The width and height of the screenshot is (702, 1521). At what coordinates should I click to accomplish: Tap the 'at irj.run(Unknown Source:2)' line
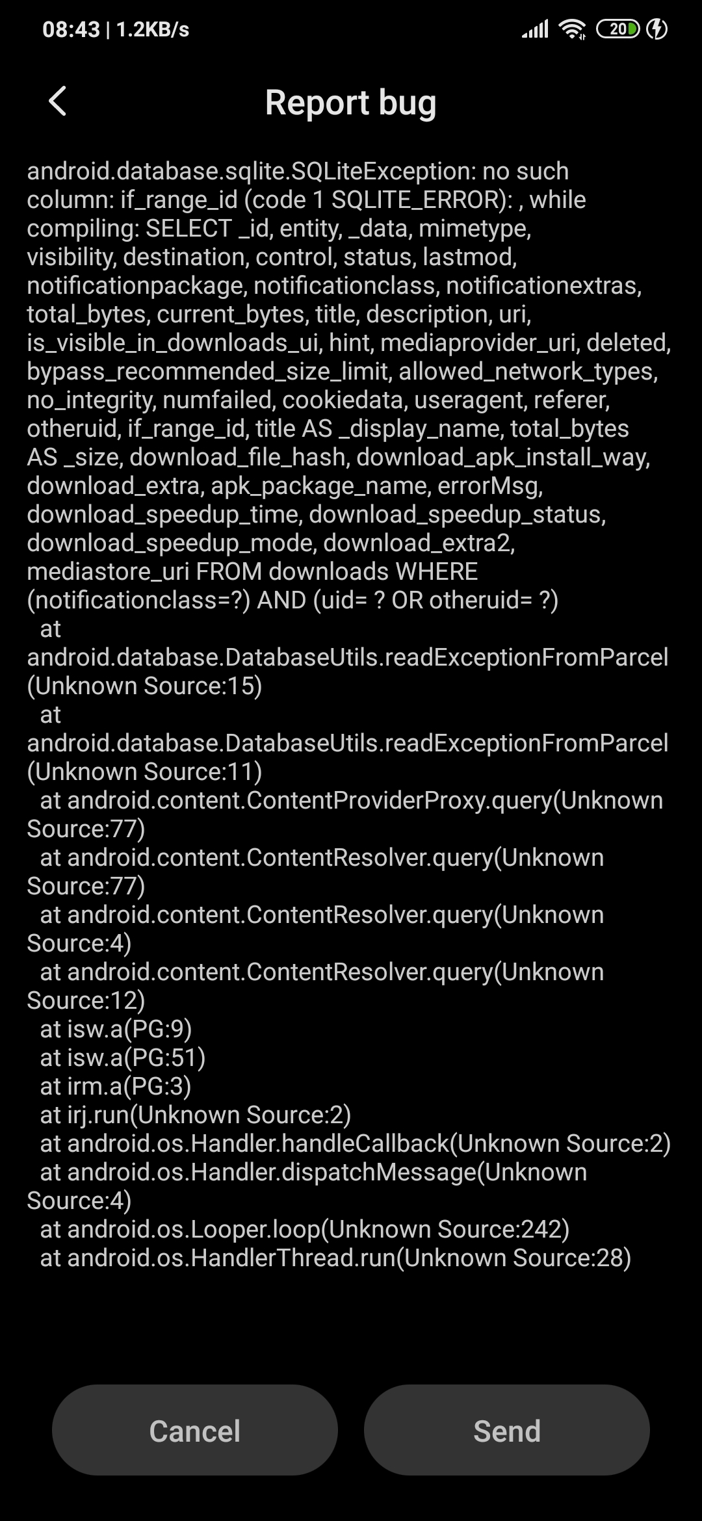click(x=195, y=1115)
